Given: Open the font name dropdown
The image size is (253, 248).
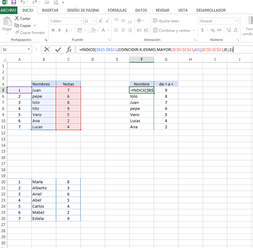Looking at the screenshot, I should (x=79, y=21).
